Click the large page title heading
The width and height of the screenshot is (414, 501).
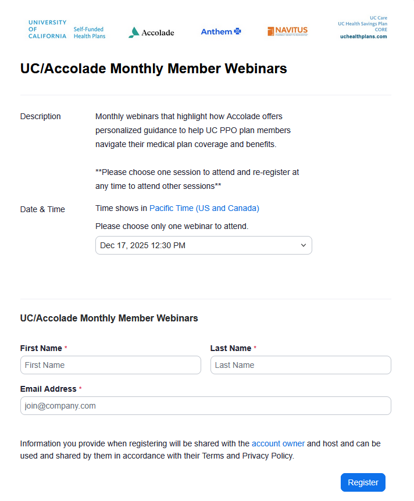click(x=154, y=69)
